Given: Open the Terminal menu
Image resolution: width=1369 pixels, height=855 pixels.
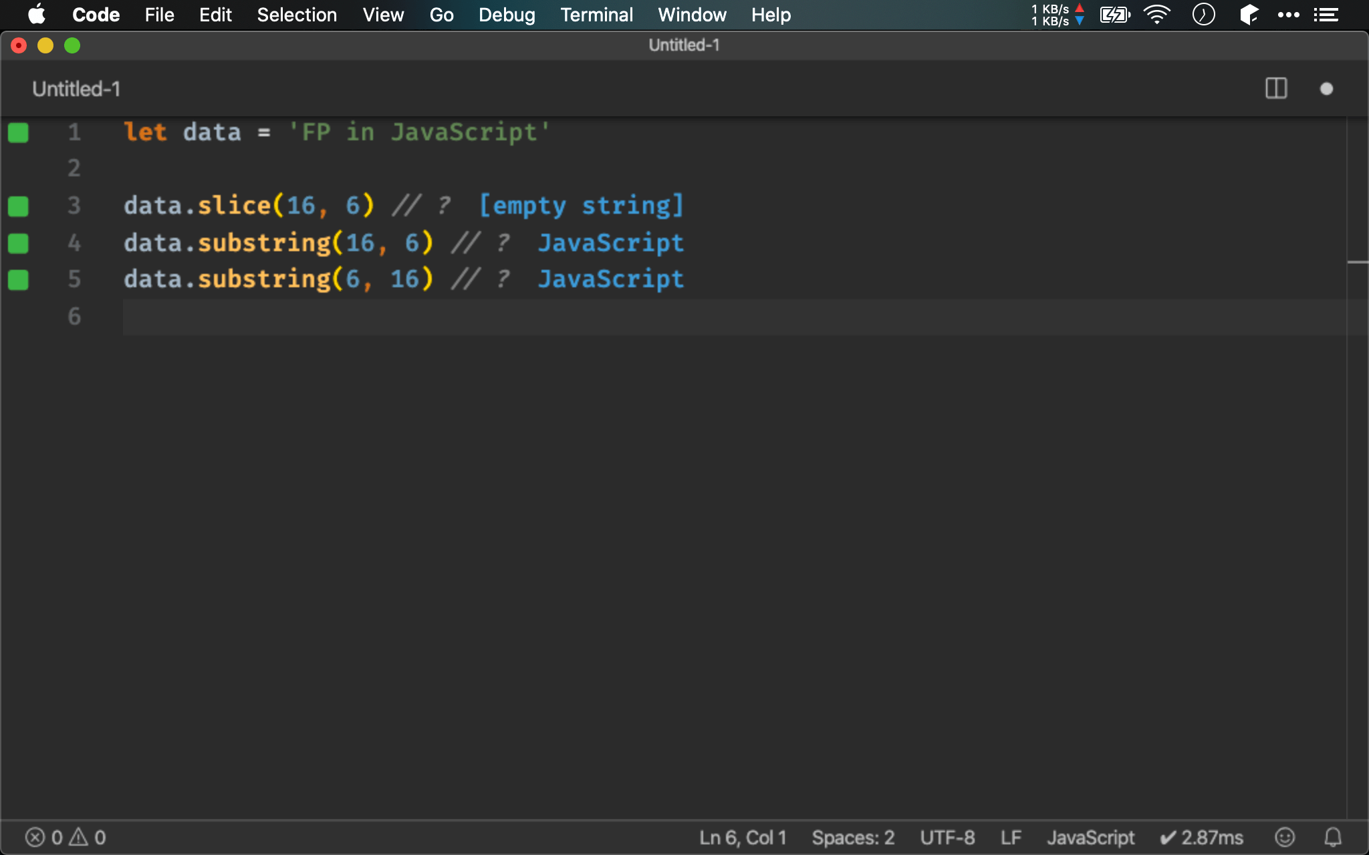Looking at the screenshot, I should 596,15.
